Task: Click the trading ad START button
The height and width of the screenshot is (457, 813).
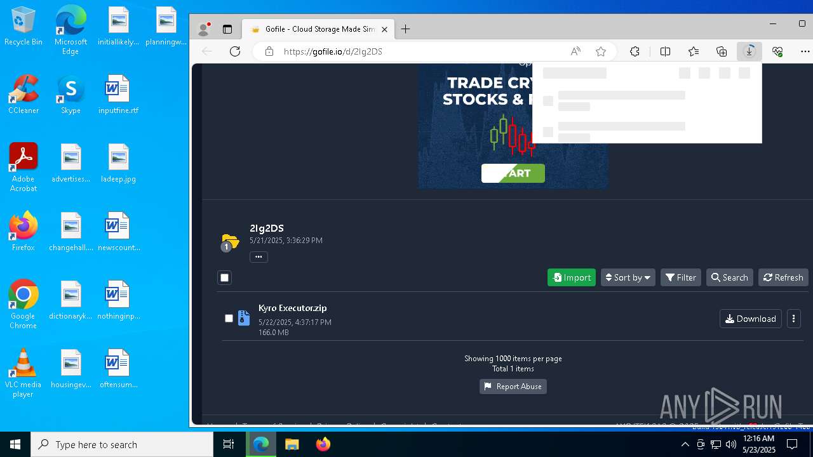Action: click(513, 173)
